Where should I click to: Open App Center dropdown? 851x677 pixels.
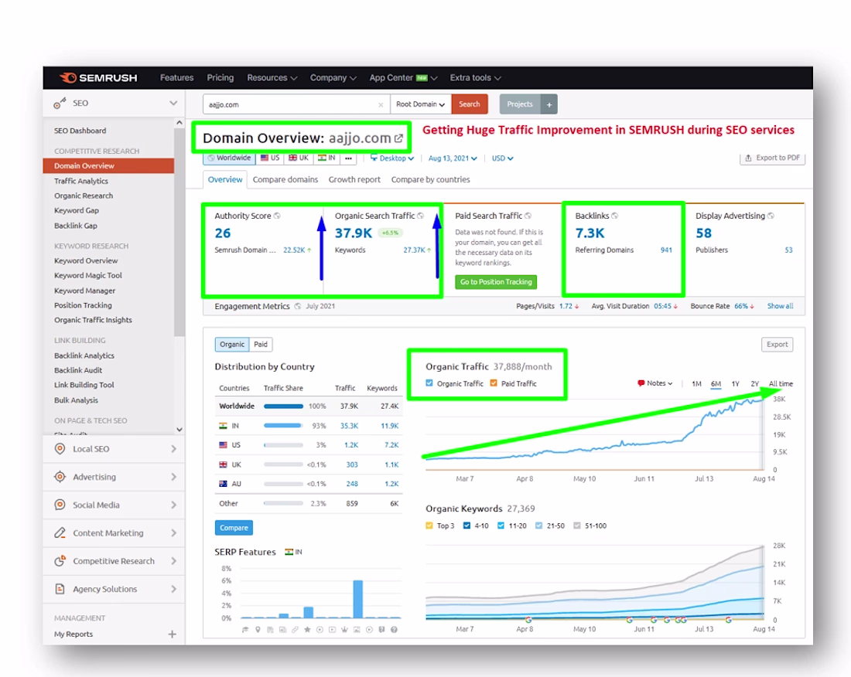(x=403, y=77)
